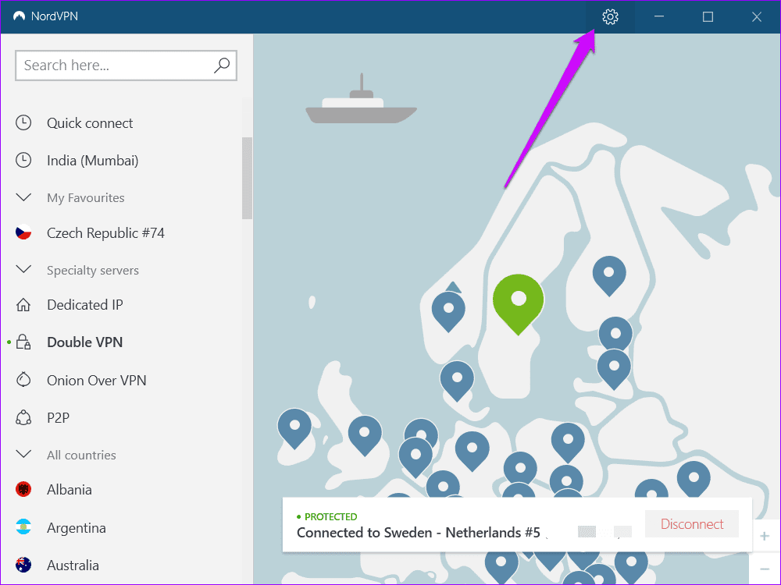Click the search magnifier icon
Viewport: 781px width, 585px height.
coord(222,66)
